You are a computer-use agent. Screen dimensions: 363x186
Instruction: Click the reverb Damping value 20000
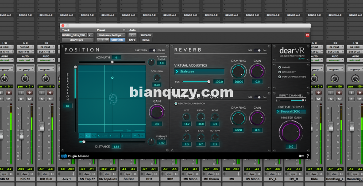pyautogui.click(x=239, y=82)
